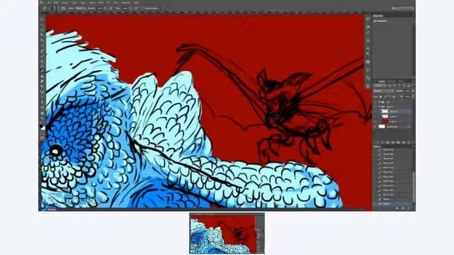
Task: Click the lock icon on Background layer
Action: (409, 127)
